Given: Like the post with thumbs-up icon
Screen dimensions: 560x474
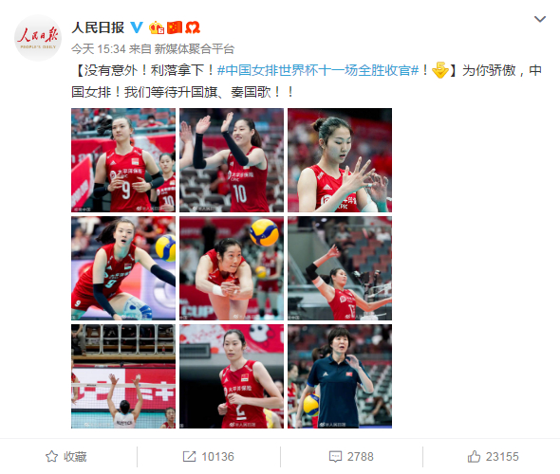Looking at the screenshot, I should pos(474,456).
